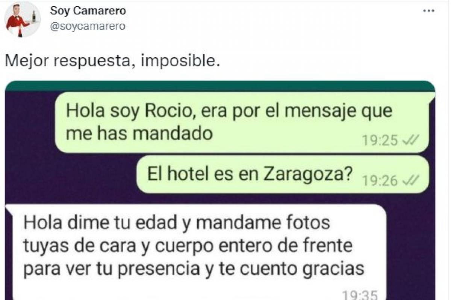Open the @soycamarero handle link
The height and width of the screenshot is (300, 451).
(x=88, y=26)
